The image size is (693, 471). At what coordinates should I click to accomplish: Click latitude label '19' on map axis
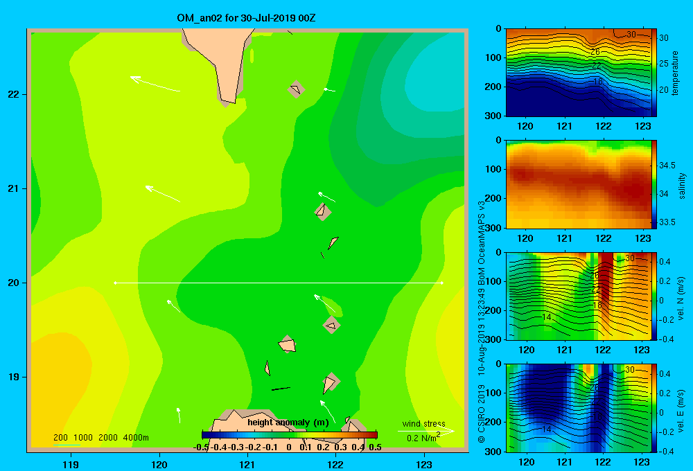point(14,377)
